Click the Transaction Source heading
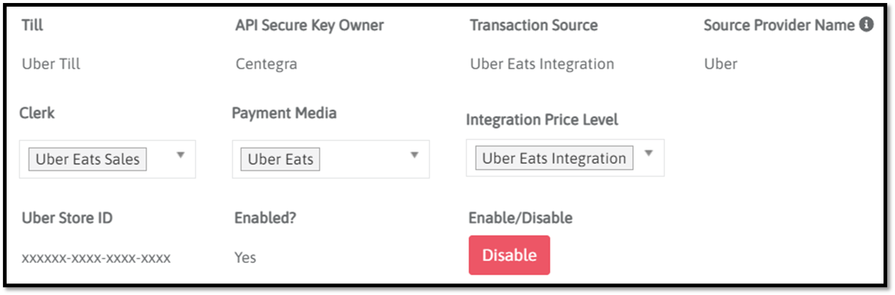This screenshot has width=895, height=295. (533, 25)
